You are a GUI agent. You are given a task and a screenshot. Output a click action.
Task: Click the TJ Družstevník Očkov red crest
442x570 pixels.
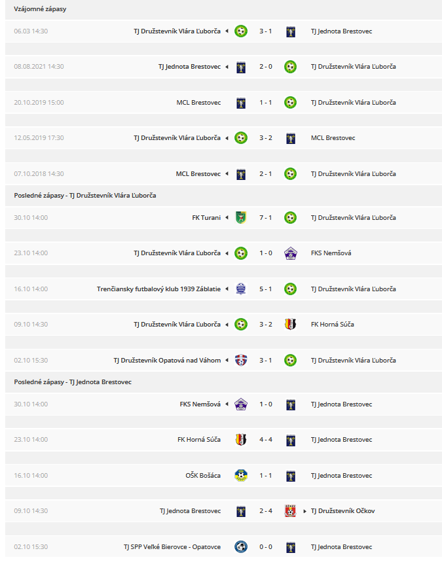tap(290, 510)
